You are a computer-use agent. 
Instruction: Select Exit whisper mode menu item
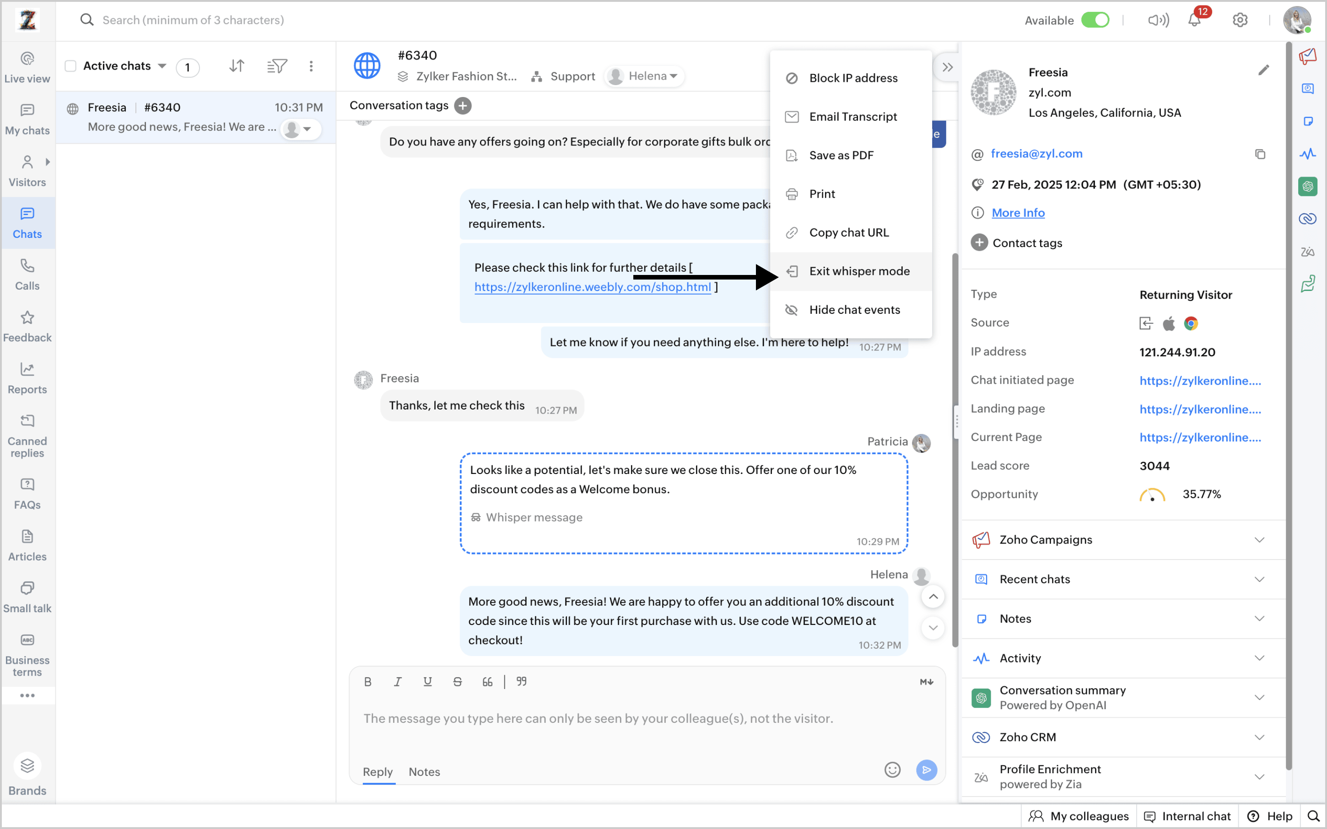click(x=859, y=271)
